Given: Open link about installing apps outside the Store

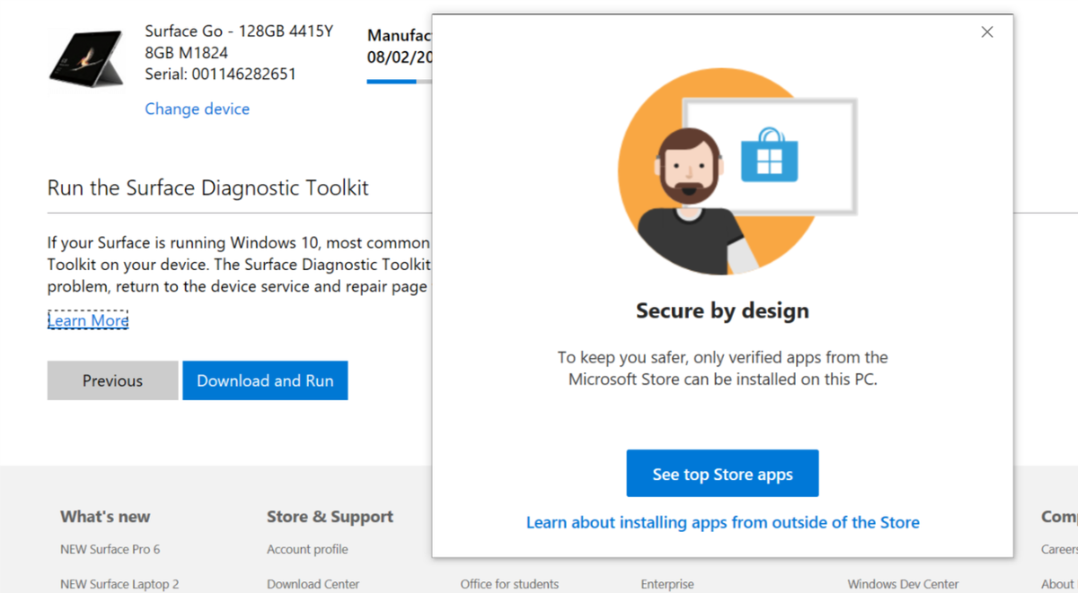Looking at the screenshot, I should pos(722,522).
